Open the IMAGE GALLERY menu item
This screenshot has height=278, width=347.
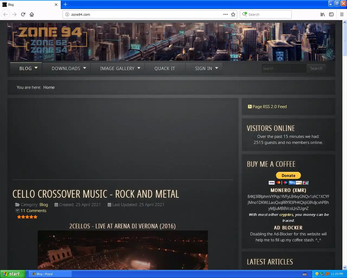pyautogui.click(x=117, y=68)
